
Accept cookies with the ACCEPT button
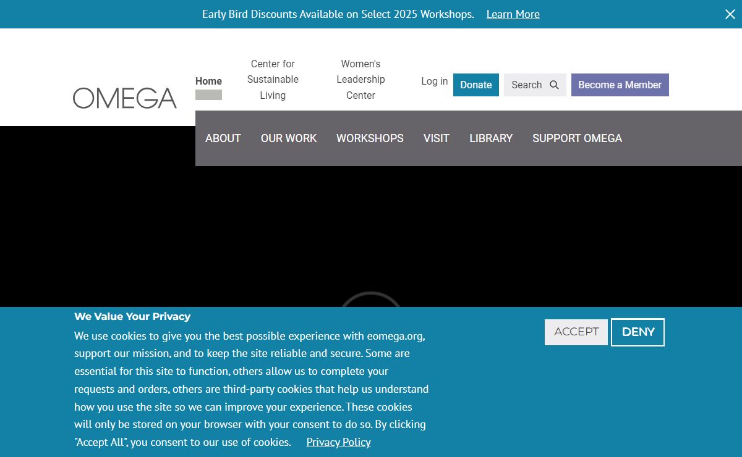576,332
